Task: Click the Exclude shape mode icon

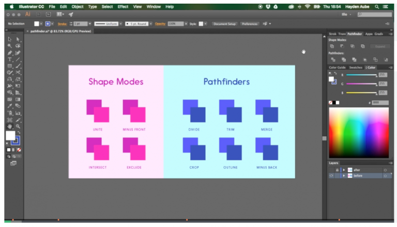Action: (363, 46)
